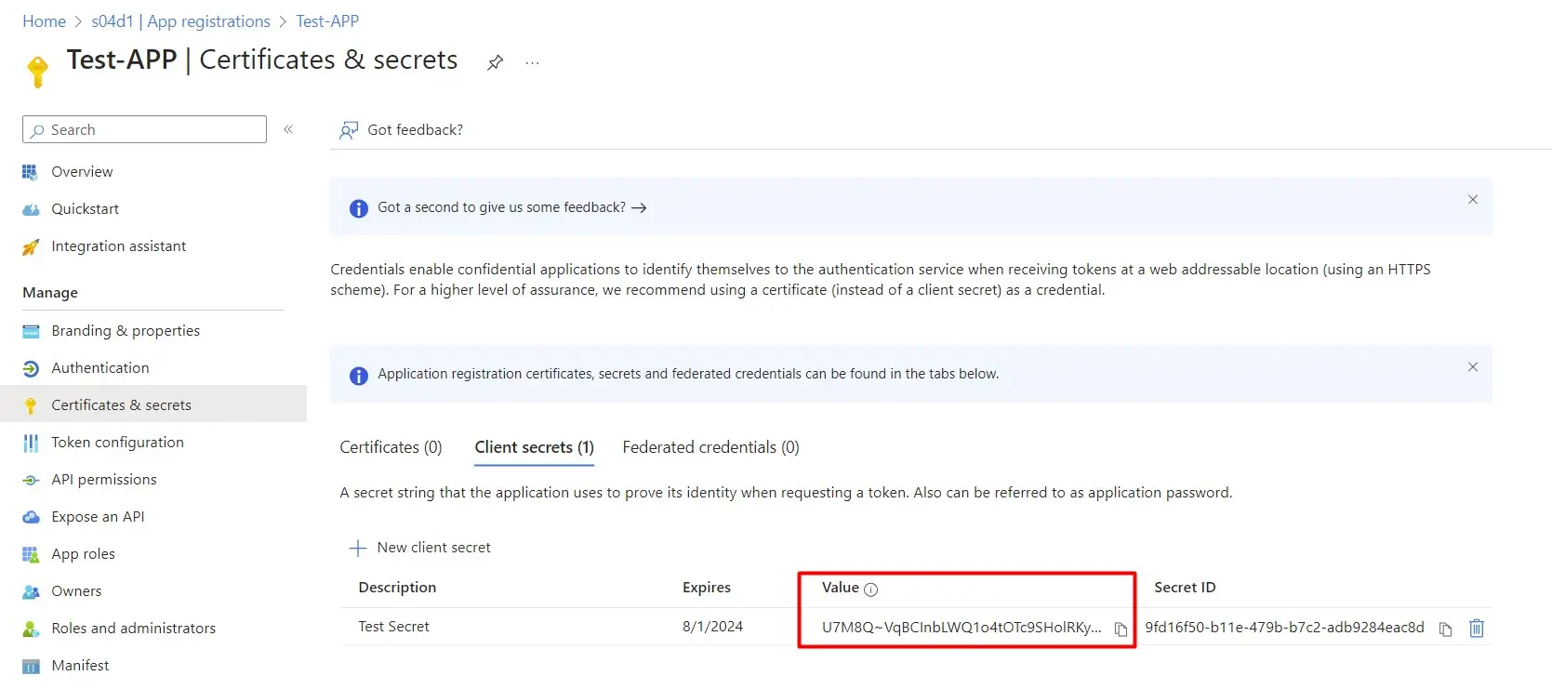The height and width of the screenshot is (689, 1552).
Task: Dismiss the feedback request banner
Action: (1473, 200)
